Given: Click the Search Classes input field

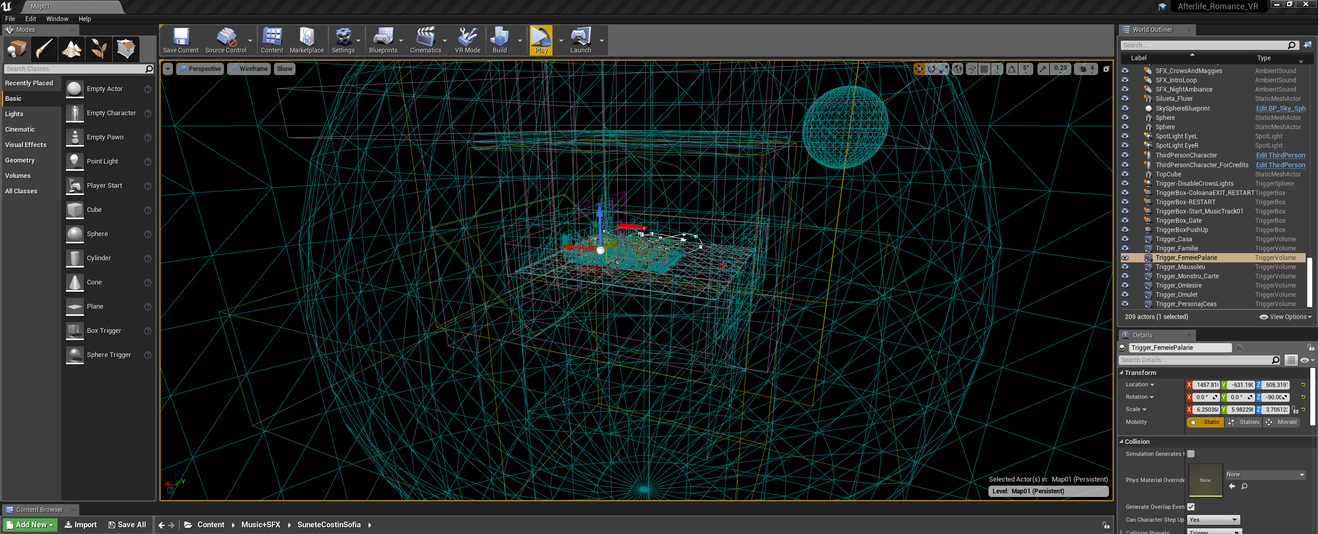Looking at the screenshot, I should (x=75, y=68).
